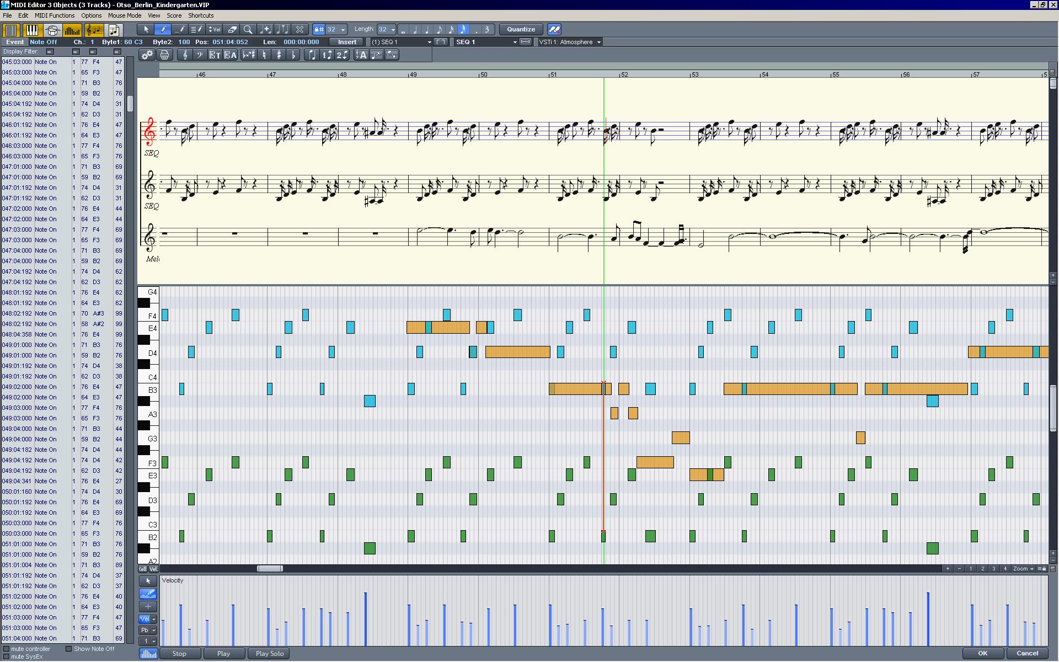Viewport: 1059px width, 662px height.
Task: Toggle the event list view icon
Action: point(10,30)
